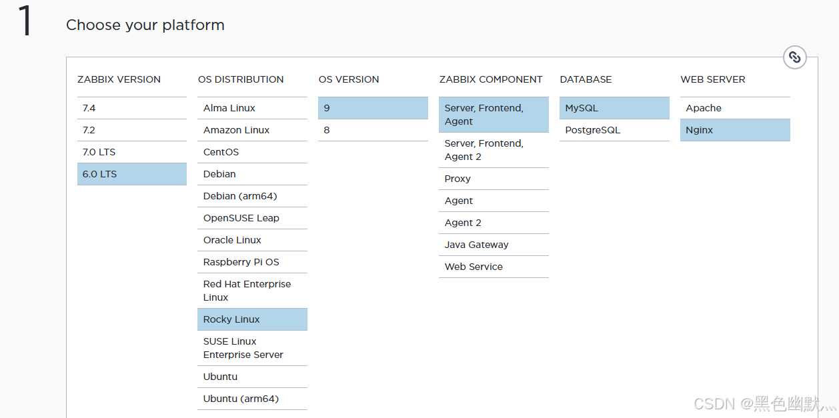This screenshot has width=839, height=418.
Task: Choose Apache web server
Action: (736, 108)
